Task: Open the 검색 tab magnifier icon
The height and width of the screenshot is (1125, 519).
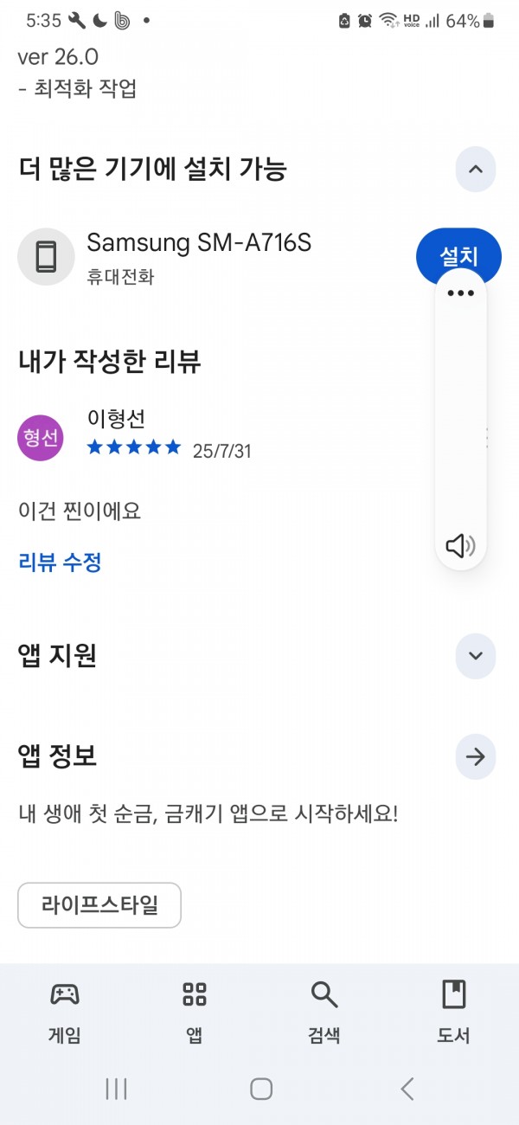Action: [324, 995]
